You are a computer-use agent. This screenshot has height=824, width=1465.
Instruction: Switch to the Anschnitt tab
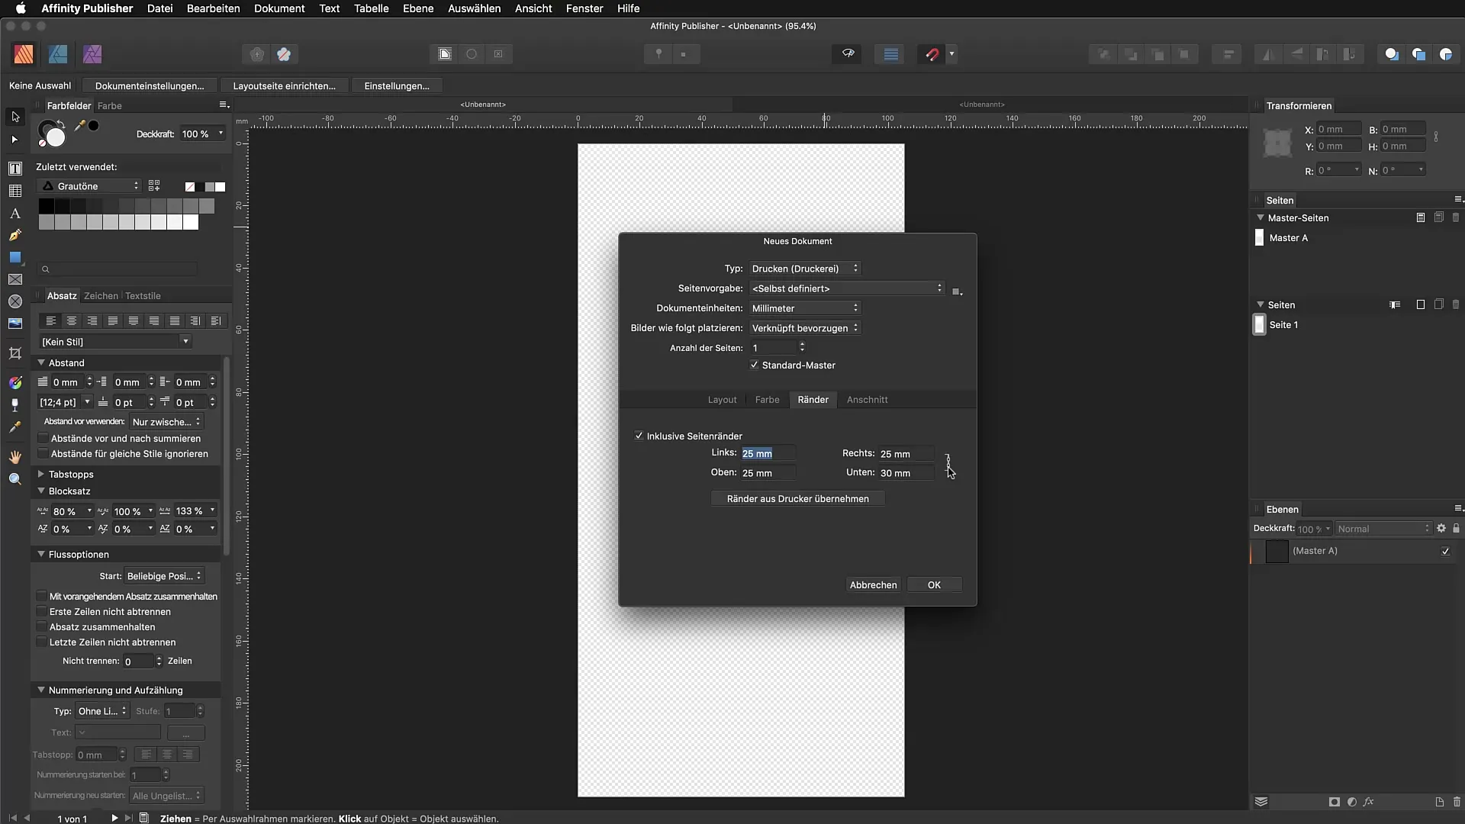[867, 400]
